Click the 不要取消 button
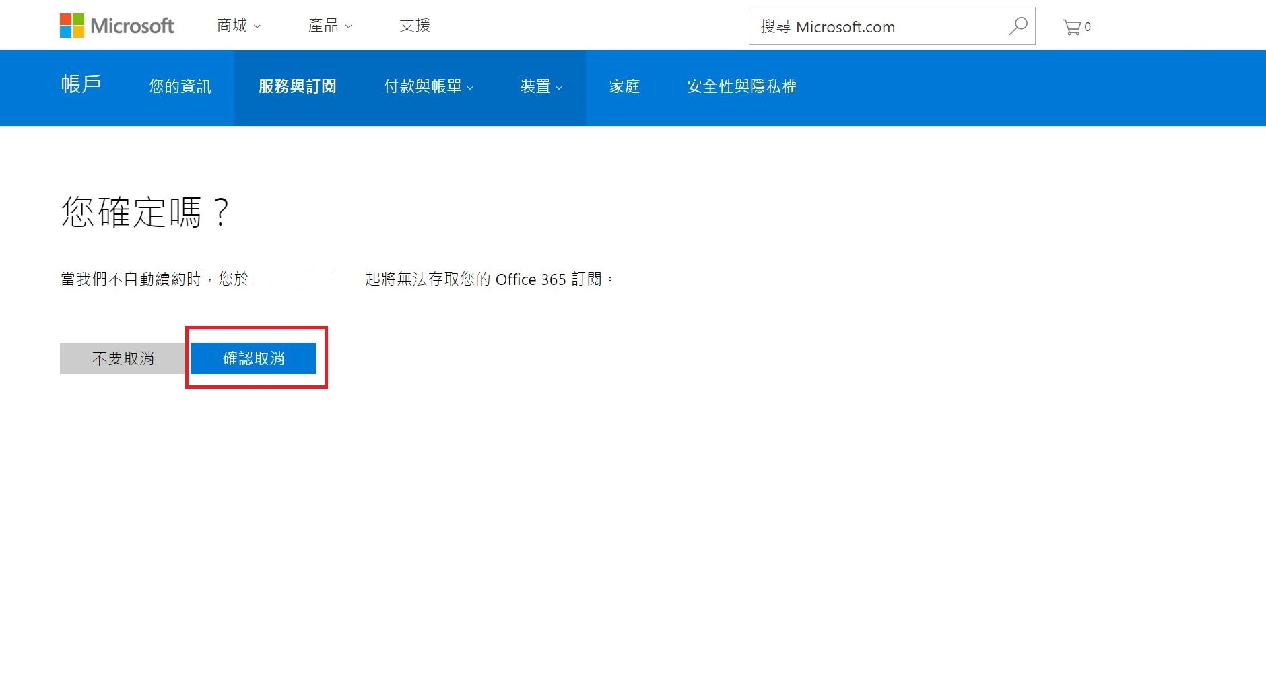The width and height of the screenshot is (1266, 695). 123,358
